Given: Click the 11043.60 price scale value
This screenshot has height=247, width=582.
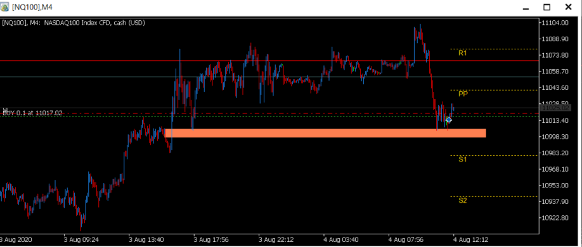Looking at the screenshot, I should click(x=555, y=87).
